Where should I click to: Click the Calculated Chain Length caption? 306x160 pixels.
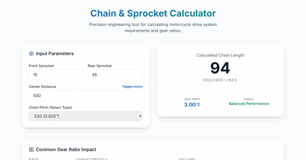tap(220, 55)
